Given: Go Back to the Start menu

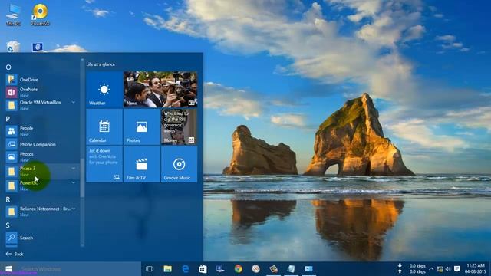Looking at the screenshot, I should pos(15,254).
